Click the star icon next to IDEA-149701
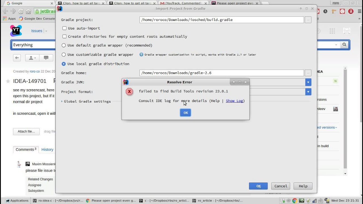The image size is (363, 204). point(8,81)
